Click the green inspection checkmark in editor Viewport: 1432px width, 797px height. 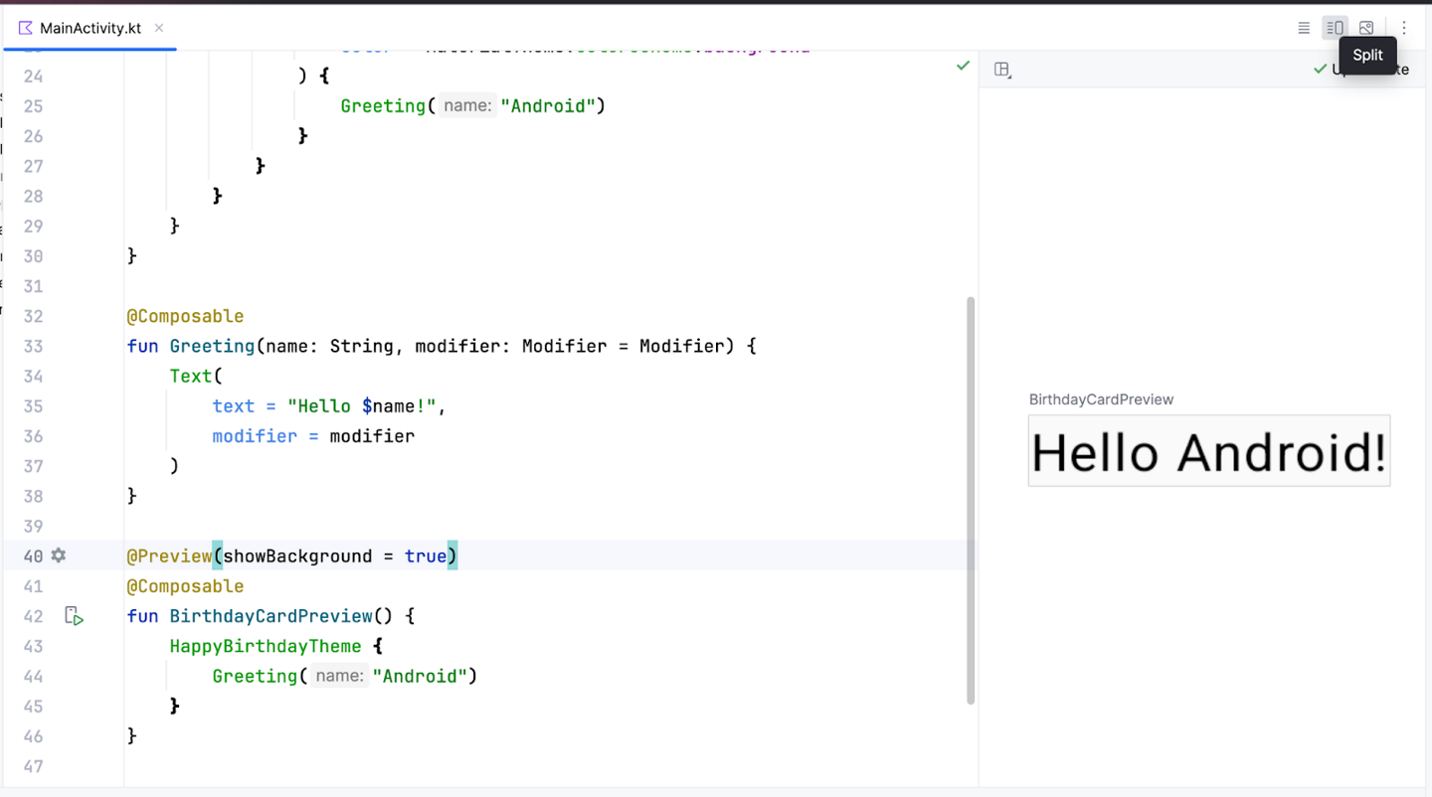(963, 66)
